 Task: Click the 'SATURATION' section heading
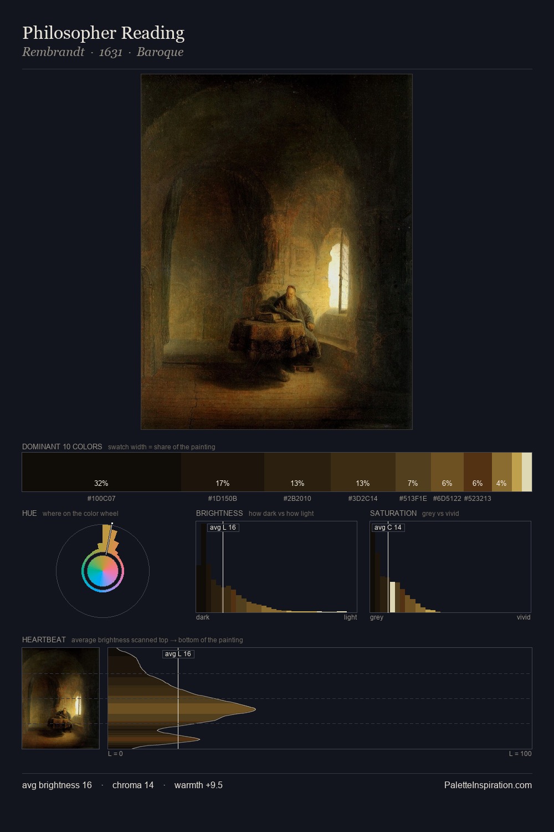[393, 513]
